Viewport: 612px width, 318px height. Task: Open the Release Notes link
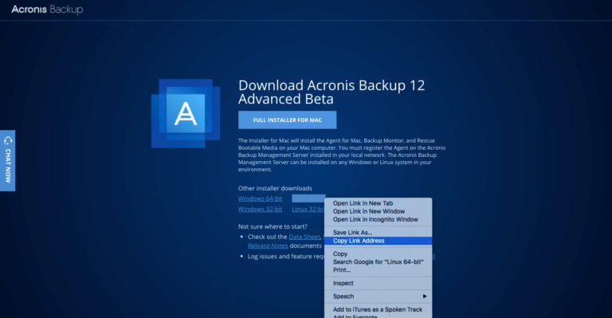click(268, 245)
